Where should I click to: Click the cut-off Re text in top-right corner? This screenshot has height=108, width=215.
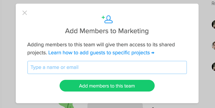[213, 3]
